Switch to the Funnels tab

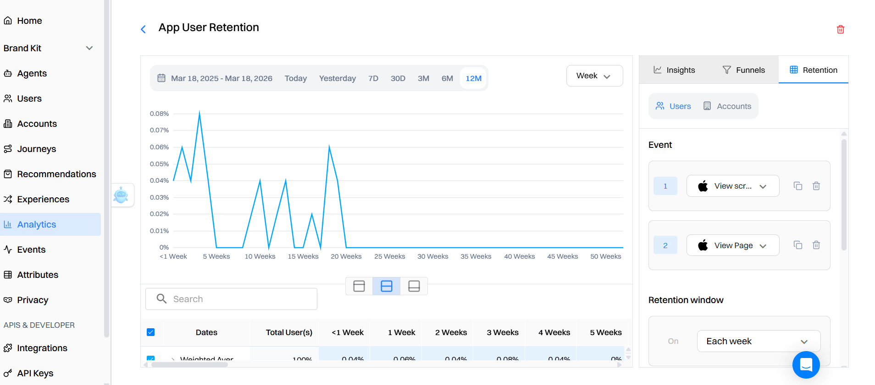pos(744,70)
